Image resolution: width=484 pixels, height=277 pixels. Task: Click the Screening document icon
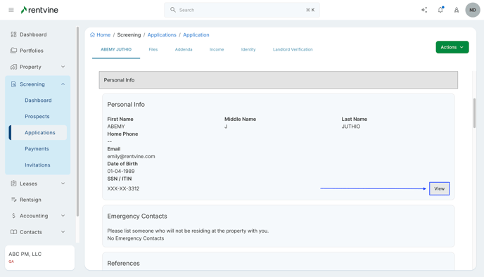[13, 84]
